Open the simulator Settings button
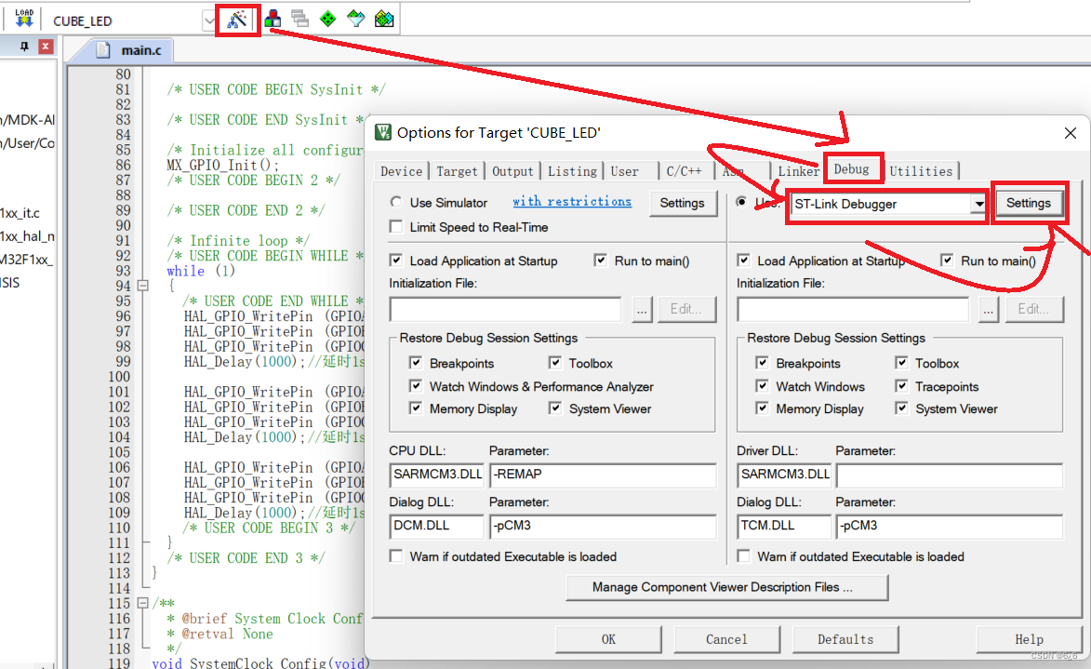The width and height of the screenshot is (1091, 669). [x=682, y=203]
